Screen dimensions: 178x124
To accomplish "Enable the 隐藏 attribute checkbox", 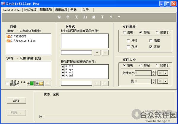I will click(151, 41).
